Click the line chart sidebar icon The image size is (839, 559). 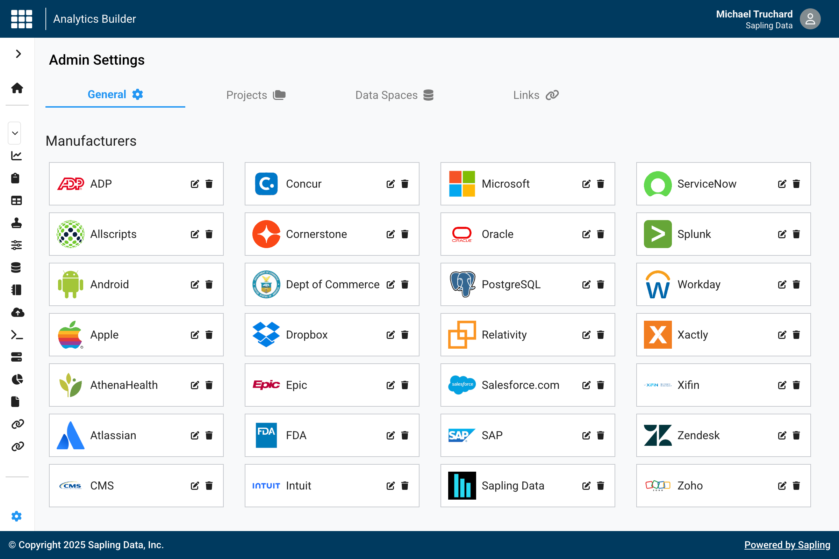click(x=17, y=156)
